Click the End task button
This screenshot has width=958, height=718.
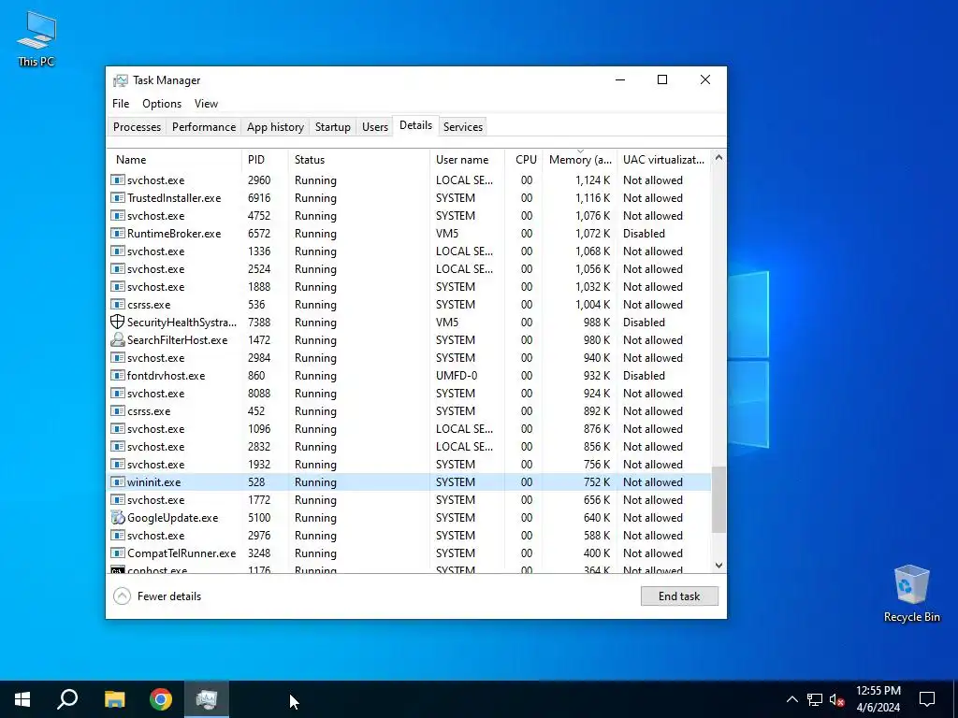tap(679, 596)
